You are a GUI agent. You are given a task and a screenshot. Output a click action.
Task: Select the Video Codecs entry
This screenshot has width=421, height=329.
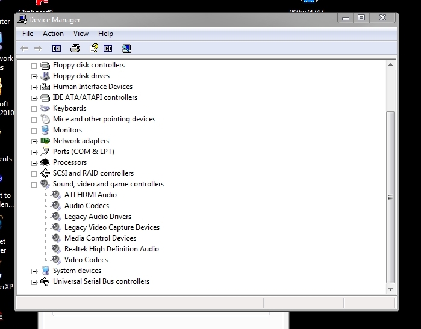pos(86,260)
